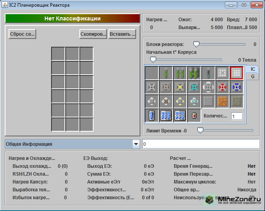Image resolution: width=265 pixels, height=211 pixels.
Task: Select the plain gray heat exchanger
Action: [152, 101]
